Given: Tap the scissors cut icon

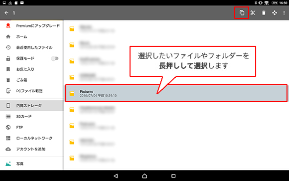Looking at the screenshot, I should (x=253, y=13).
